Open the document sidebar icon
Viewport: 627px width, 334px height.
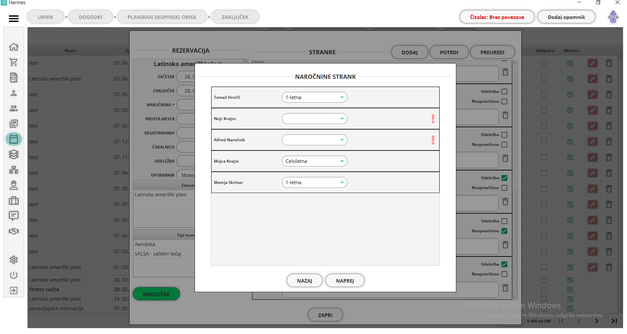coord(13,78)
